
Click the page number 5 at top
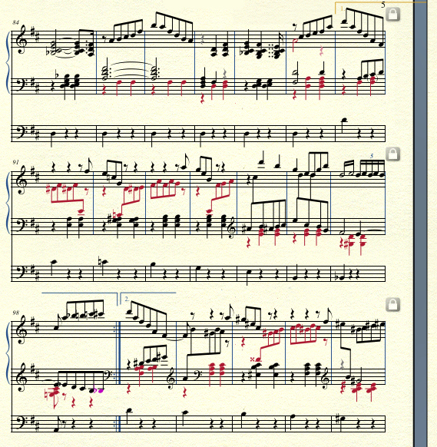tap(382, 5)
